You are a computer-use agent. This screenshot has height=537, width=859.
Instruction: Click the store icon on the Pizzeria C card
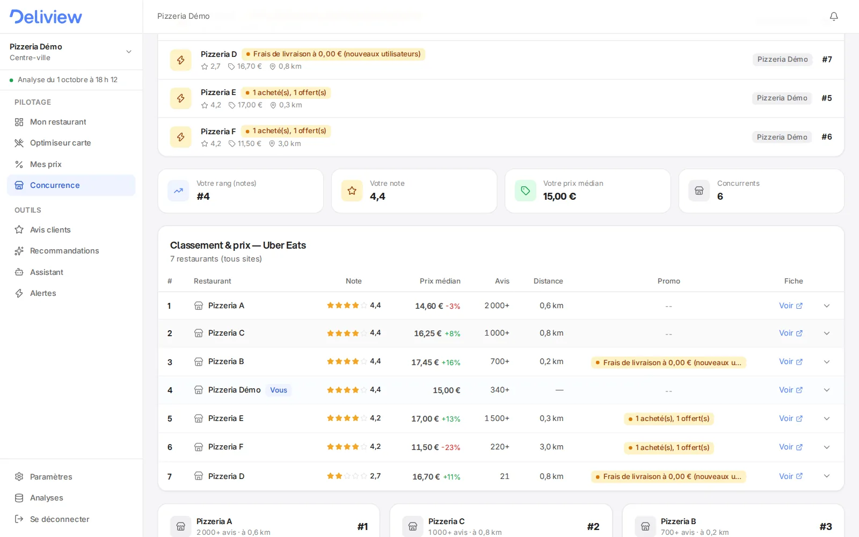click(413, 527)
